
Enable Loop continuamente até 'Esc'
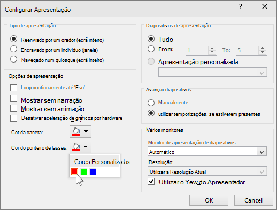click(14, 88)
